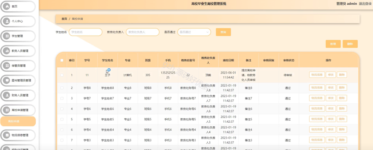This screenshot has width=373, height=150.
Task: Open the 财务人员管理 sidebar menu
Action: tap(18, 95)
